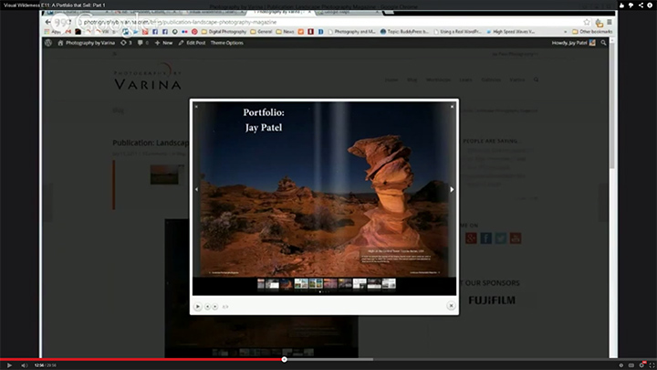The height and width of the screenshot is (370, 657).
Task: Open 'Photography and M...' bookmark
Action: click(352, 31)
